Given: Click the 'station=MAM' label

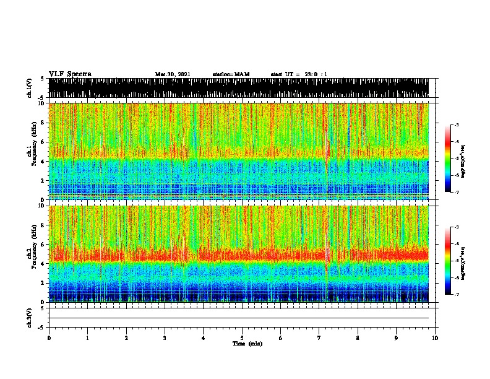Looking at the screenshot, I should [x=231, y=74].
